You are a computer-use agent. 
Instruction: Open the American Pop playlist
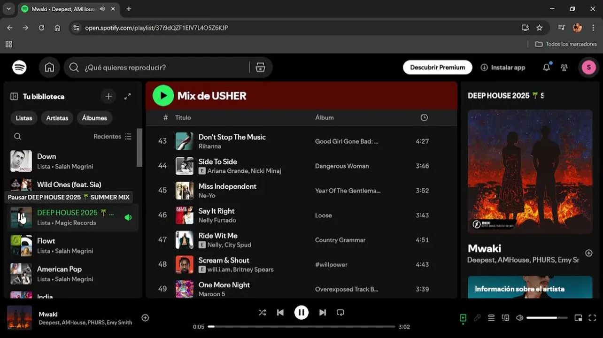71,274
